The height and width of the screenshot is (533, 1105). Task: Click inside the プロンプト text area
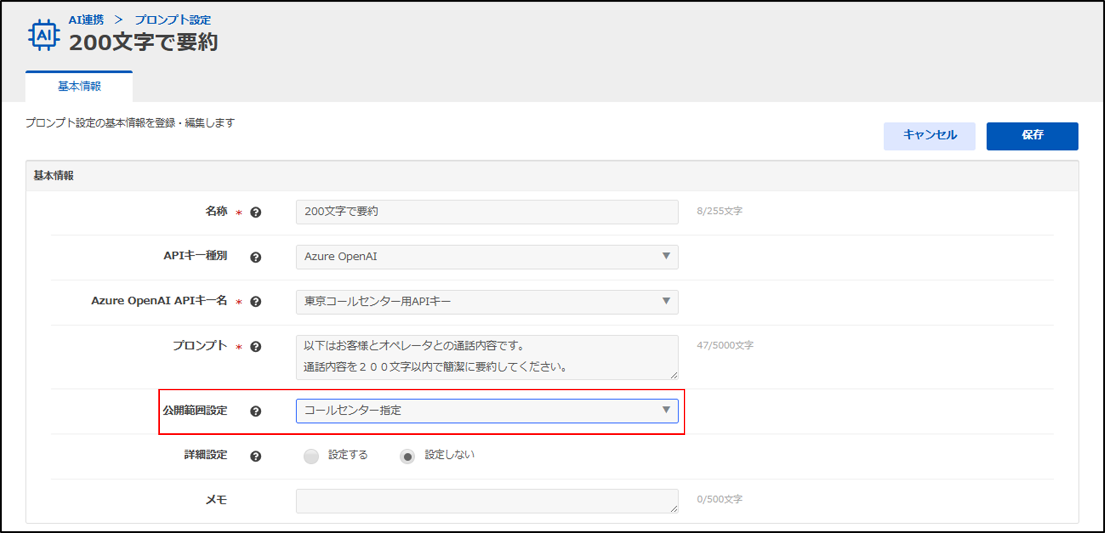click(487, 357)
